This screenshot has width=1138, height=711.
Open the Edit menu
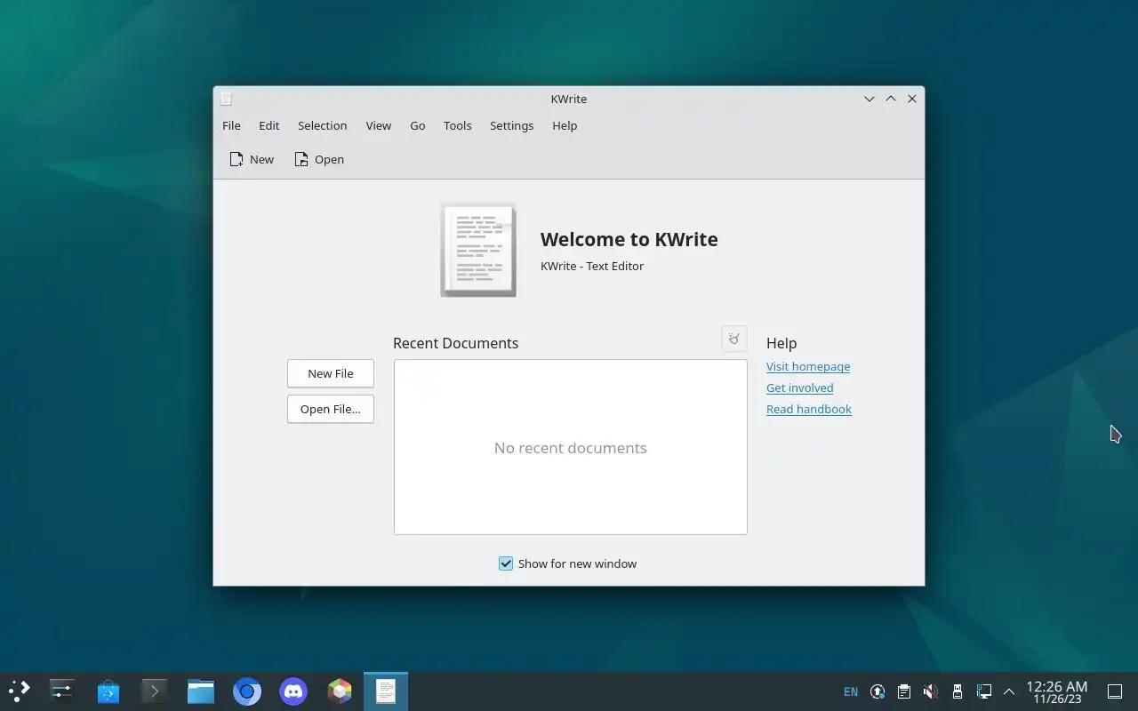click(269, 125)
